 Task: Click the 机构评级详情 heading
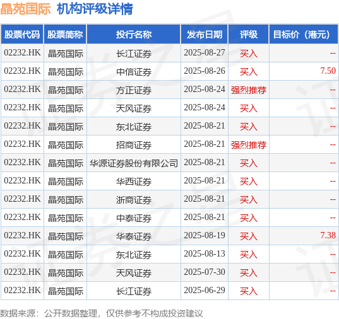point(95,9)
